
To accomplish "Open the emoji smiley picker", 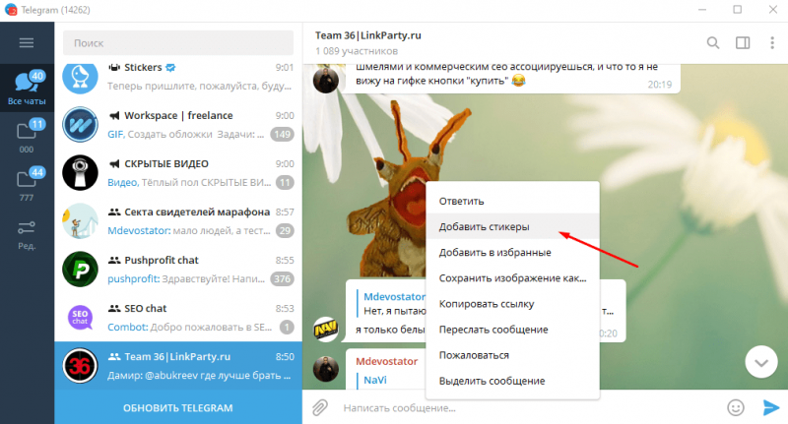I will 736,407.
